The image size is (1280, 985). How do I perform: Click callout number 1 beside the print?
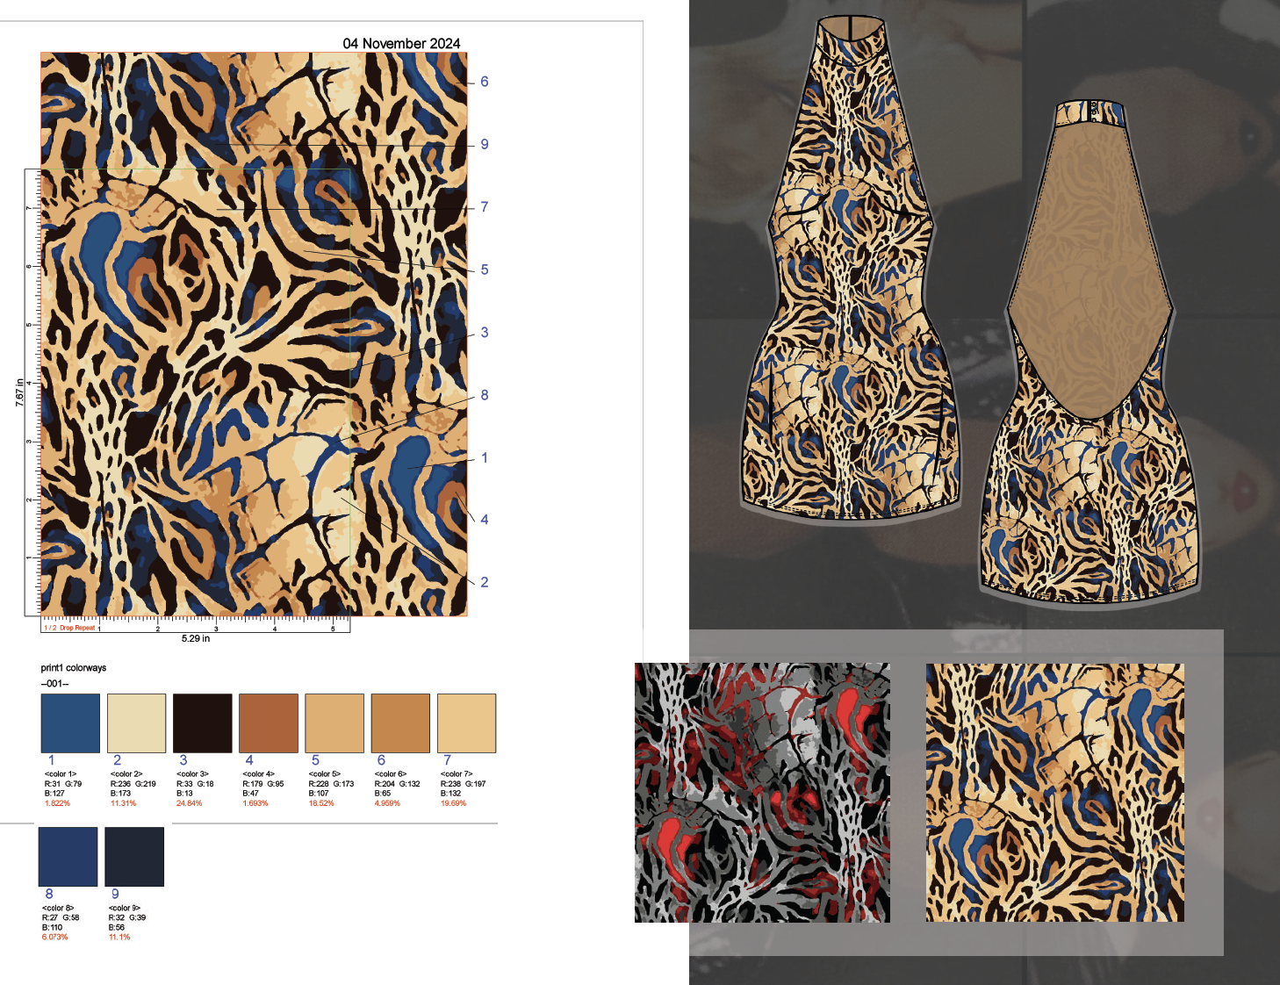pos(484,457)
